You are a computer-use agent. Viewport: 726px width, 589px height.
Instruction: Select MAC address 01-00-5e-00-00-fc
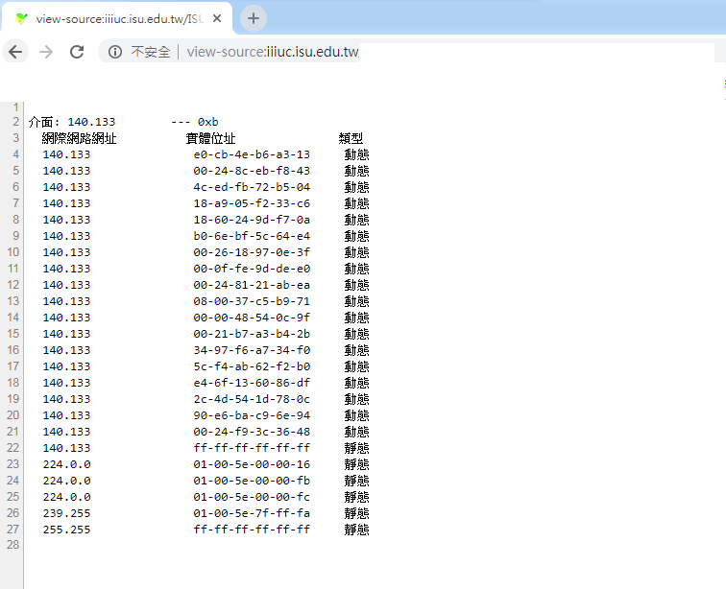pos(252,497)
